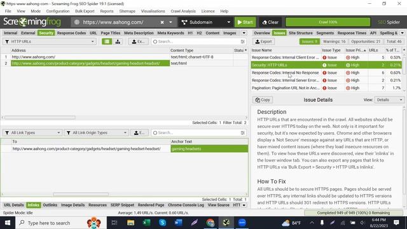Open the Windows Start menu

[8, 223]
